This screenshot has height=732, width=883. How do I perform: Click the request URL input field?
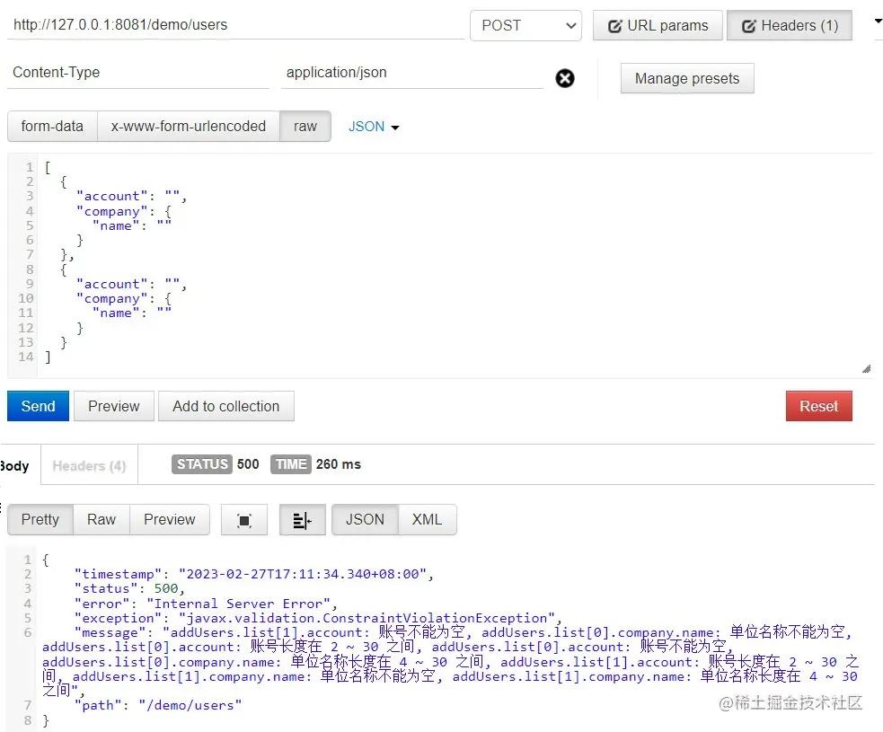[225, 25]
